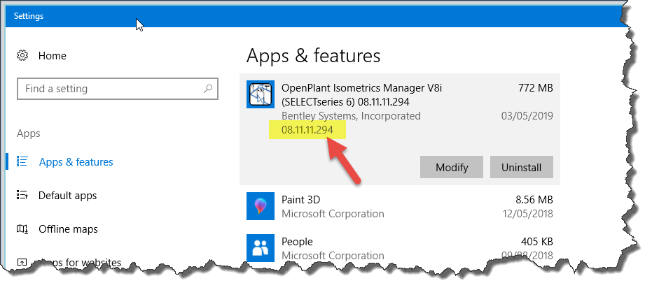Click the 8.56 MB size value
The image size is (652, 290).
coord(534,200)
